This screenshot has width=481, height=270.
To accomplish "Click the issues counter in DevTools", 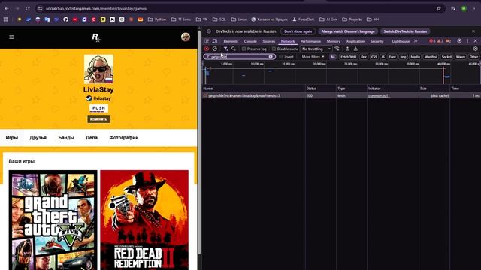I will click(448, 41).
